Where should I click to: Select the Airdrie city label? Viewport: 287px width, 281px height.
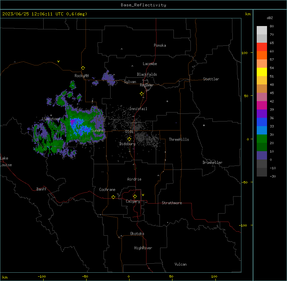[134, 179]
